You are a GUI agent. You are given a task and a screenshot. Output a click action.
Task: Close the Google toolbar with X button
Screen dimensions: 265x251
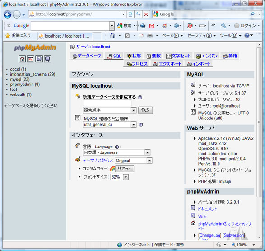[9, 26]
